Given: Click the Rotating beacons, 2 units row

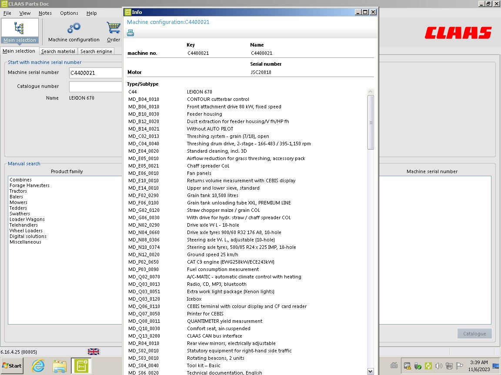Looking at the screenshot, I should [x=247, y=358].
